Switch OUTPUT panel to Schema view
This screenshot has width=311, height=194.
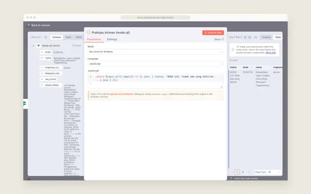(266, 37)
